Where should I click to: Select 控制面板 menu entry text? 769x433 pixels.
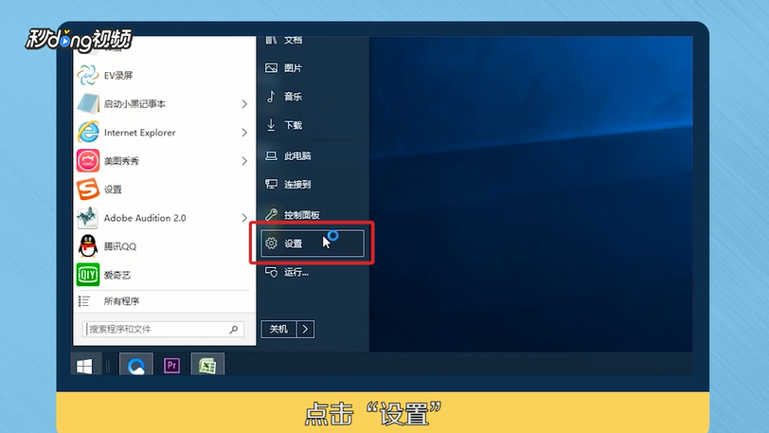pos(302,214)
